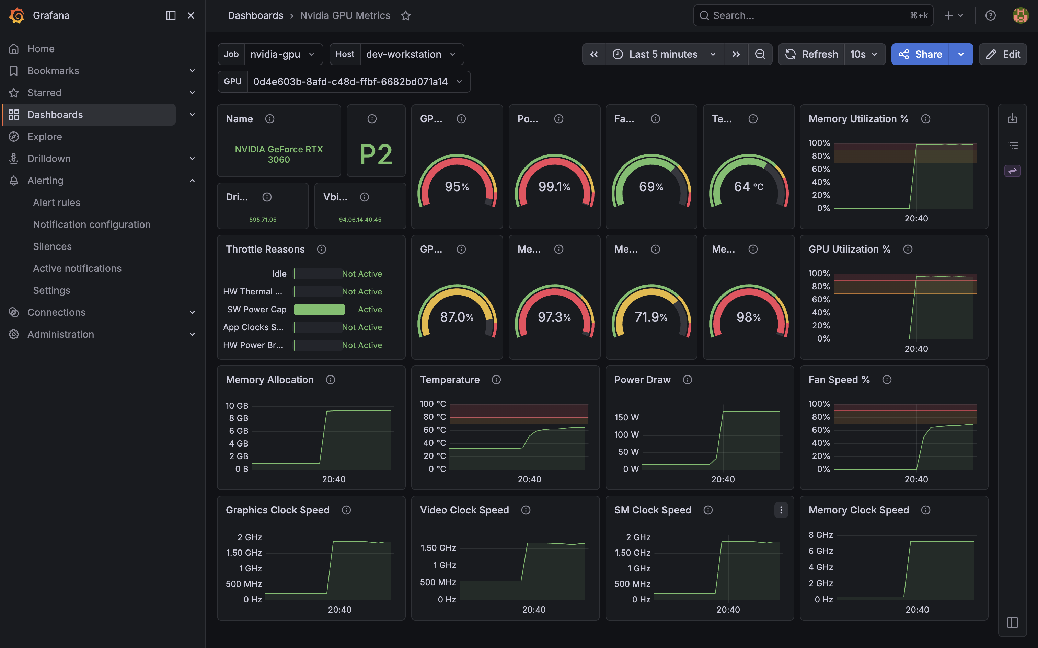Show info for Power Draw panel
The height and width of the screenshot is (648, 1038).
pyautogui.click(x=688, y=380)
